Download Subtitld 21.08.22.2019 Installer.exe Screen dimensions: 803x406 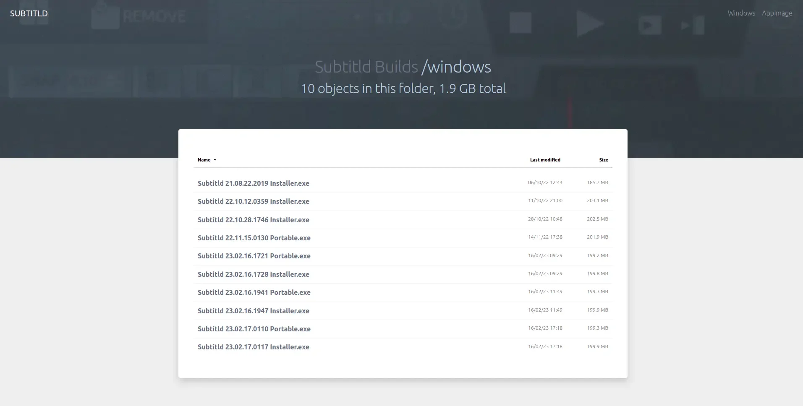(x=254, y=183)
